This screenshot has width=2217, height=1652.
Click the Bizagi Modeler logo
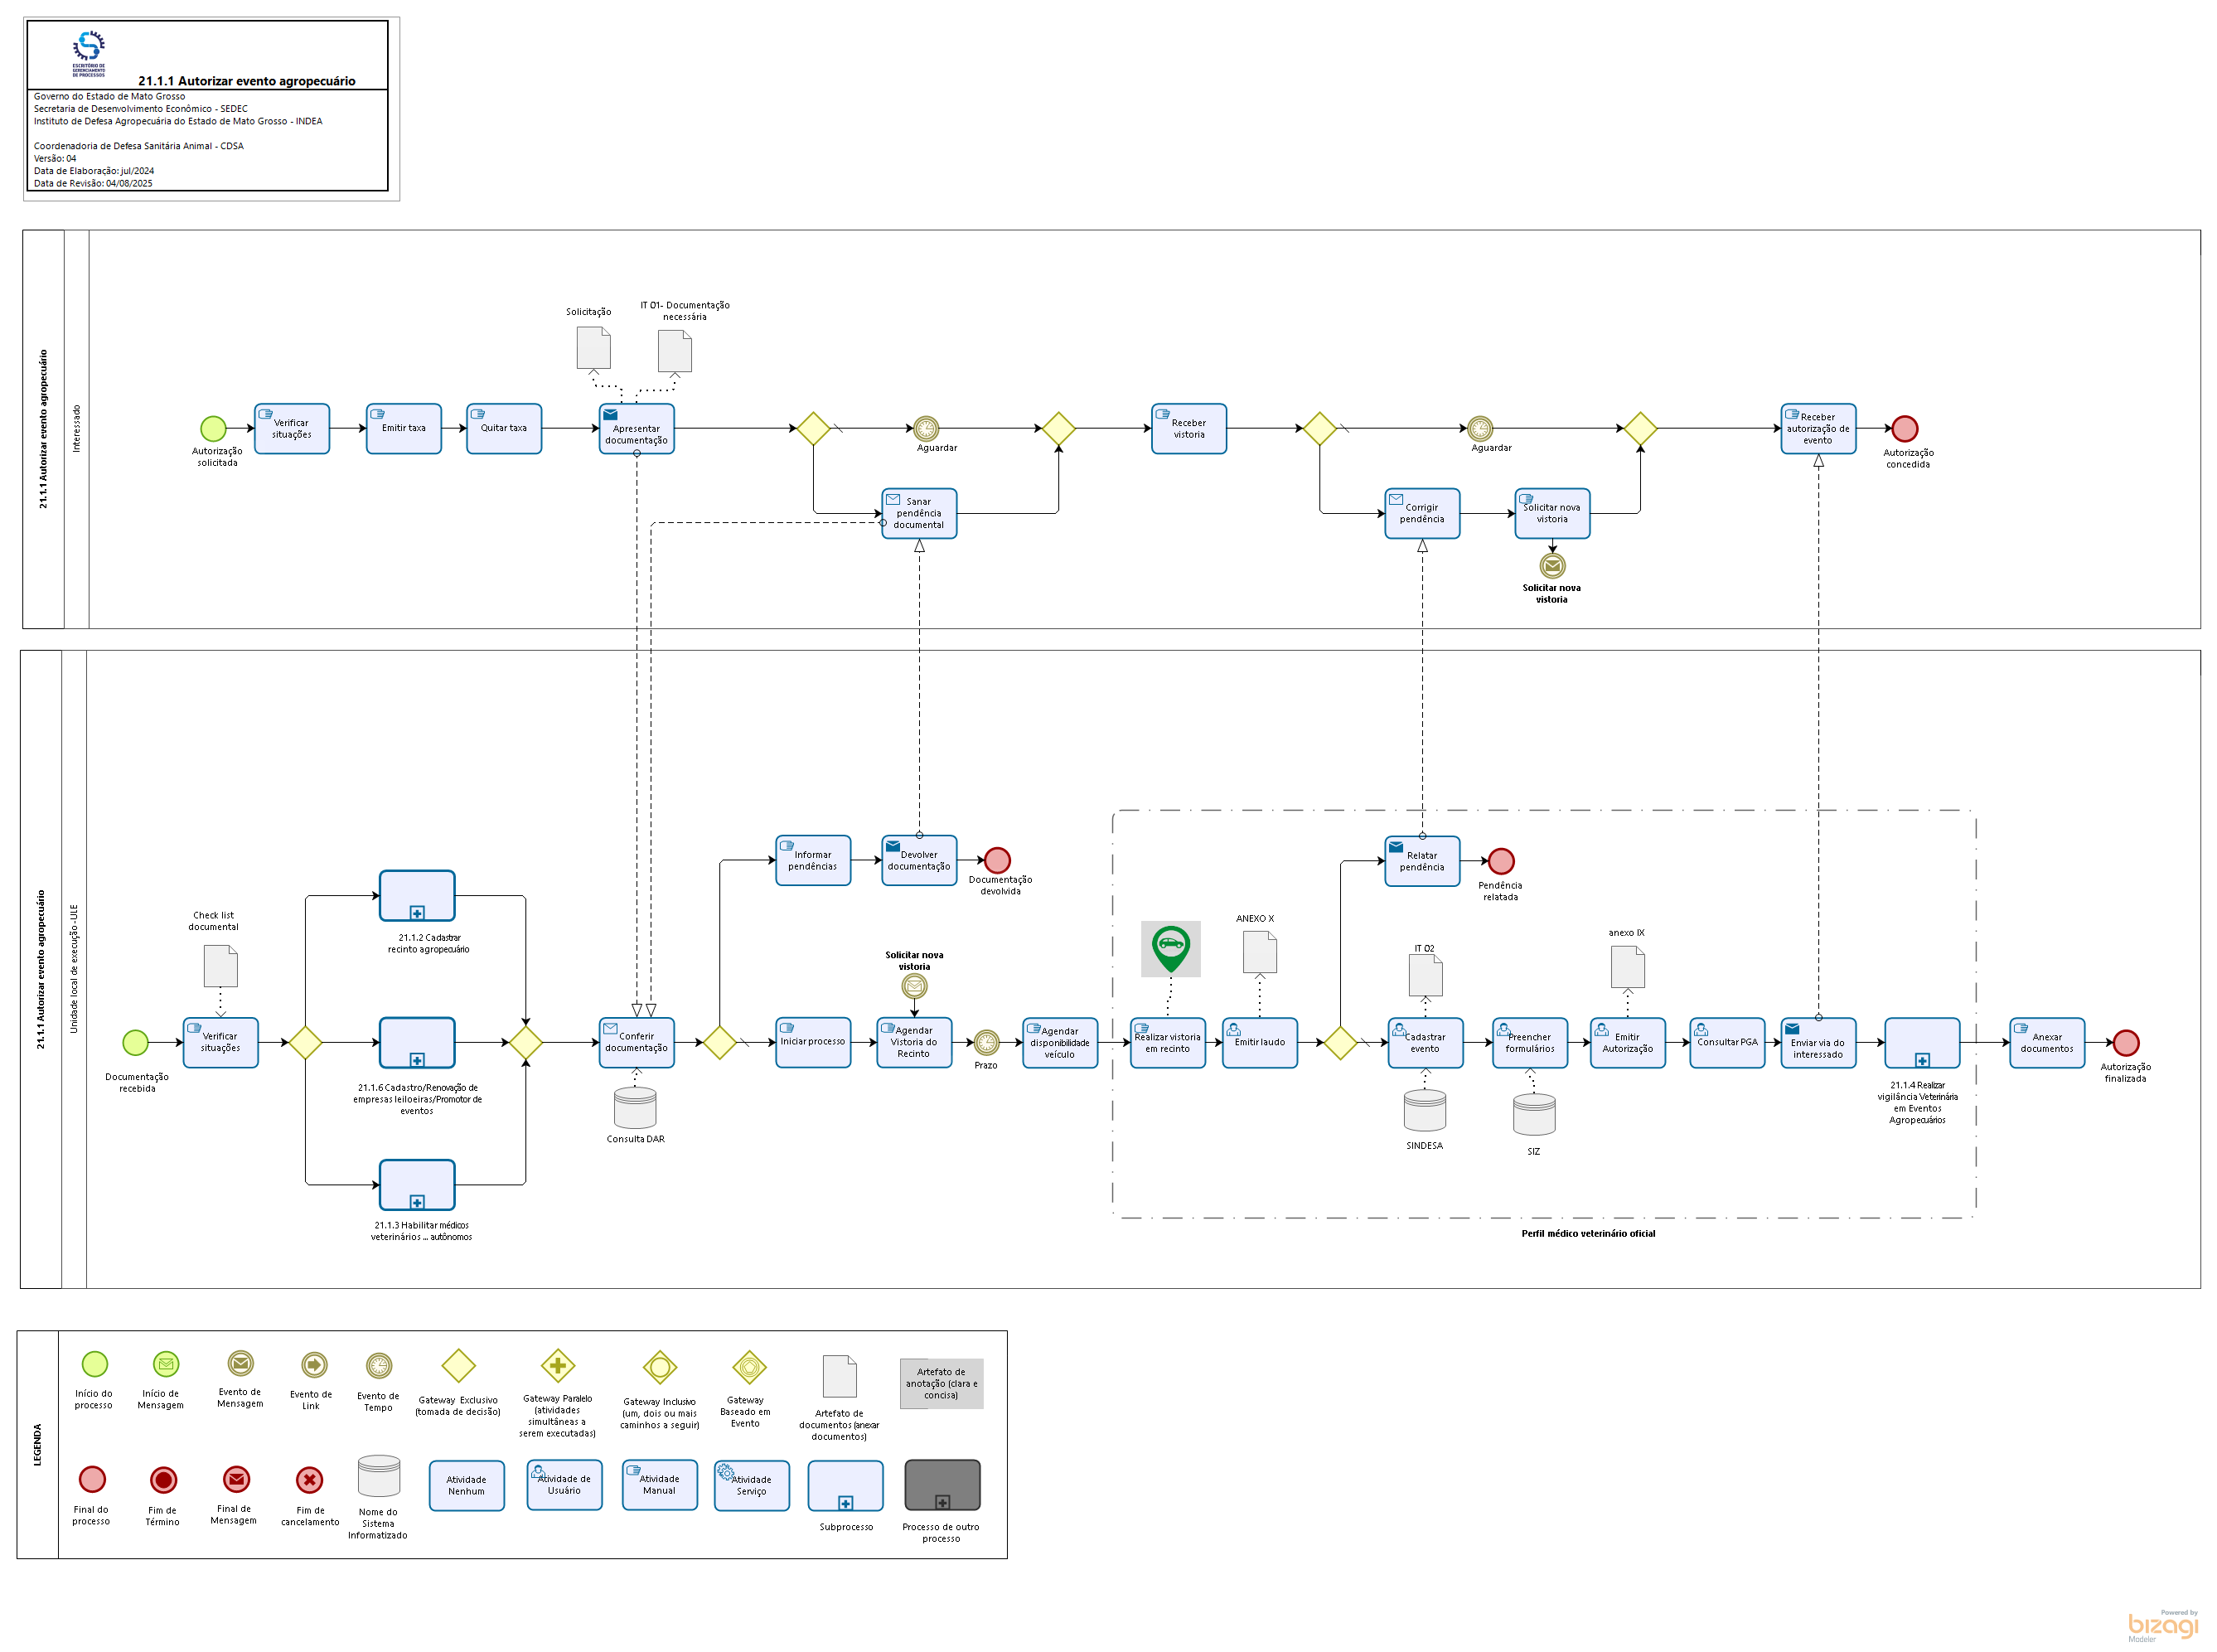tap(2162, 1625)
